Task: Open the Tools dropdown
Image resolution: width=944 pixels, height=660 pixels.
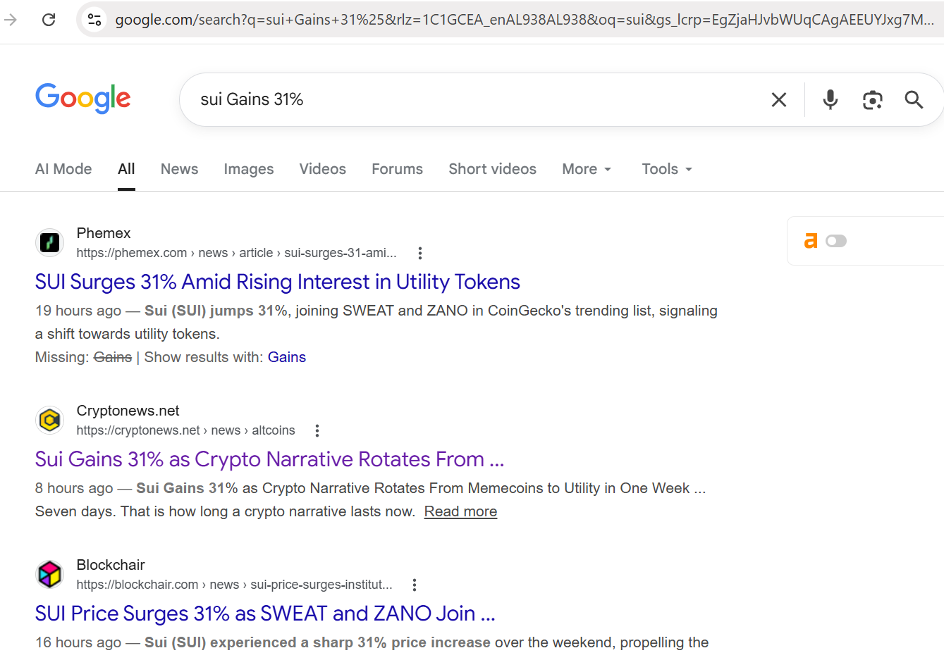Action: [667, 169]
